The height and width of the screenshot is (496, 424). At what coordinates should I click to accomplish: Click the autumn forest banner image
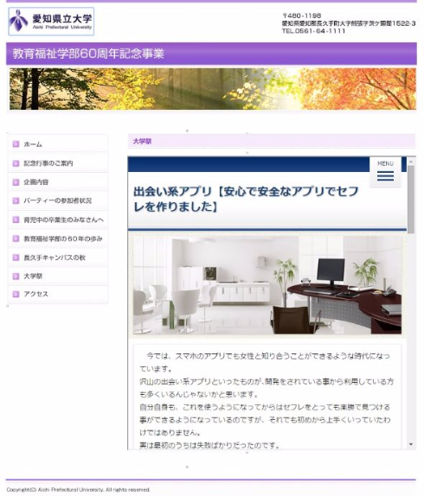[213, 89]
